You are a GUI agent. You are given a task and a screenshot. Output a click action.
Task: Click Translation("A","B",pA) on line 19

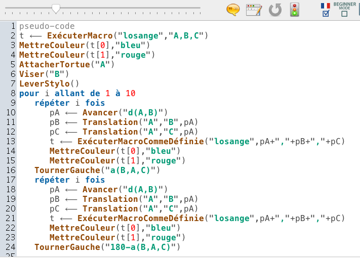click(140, 199)
